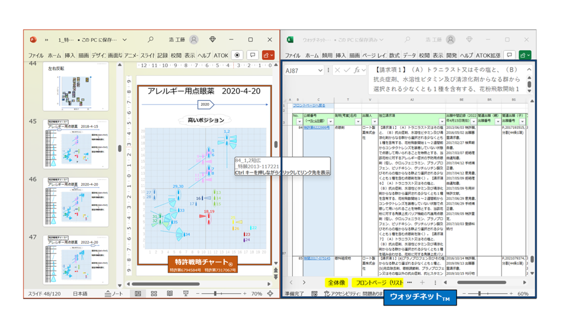Click the insert function fx icon
The height and width of the screenshot is (325, 562).
click(356, 70)
